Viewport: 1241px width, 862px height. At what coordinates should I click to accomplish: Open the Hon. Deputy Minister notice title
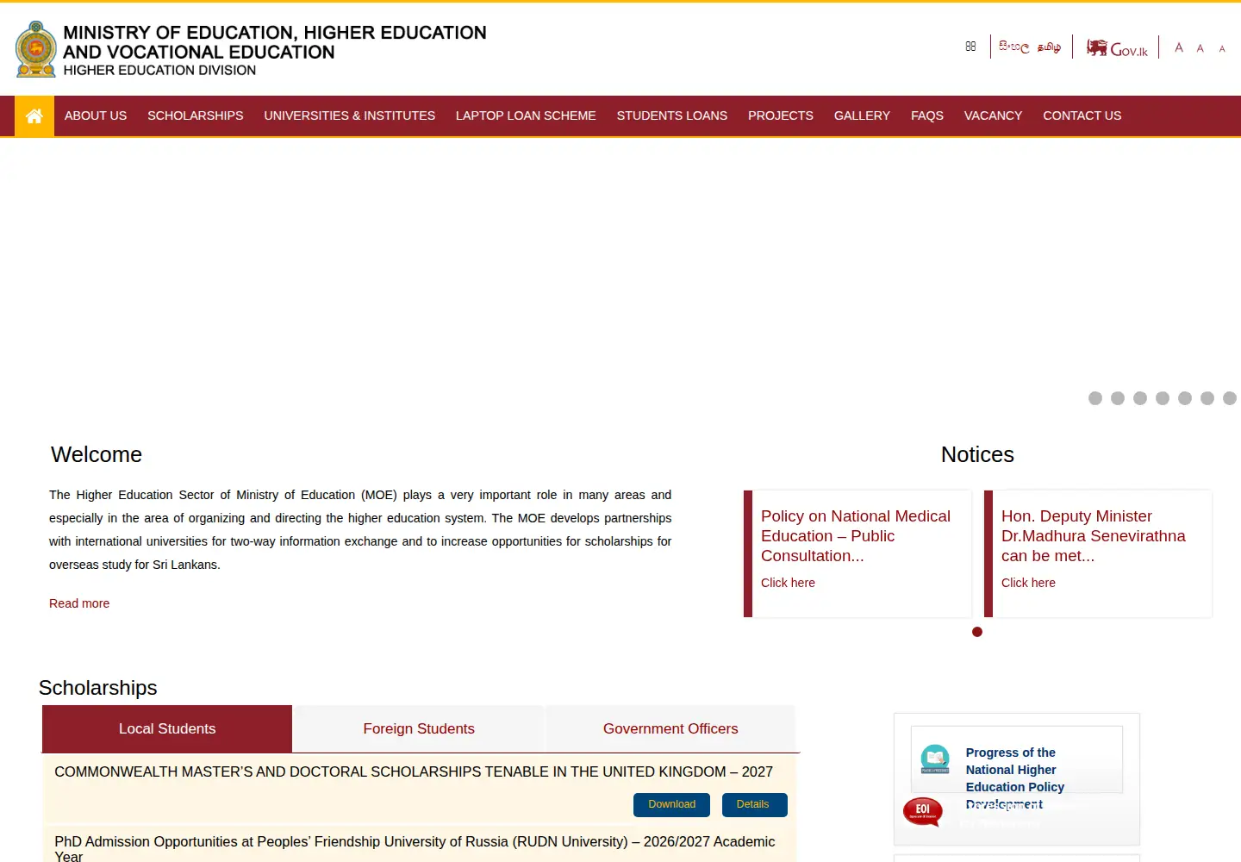pyautogui.click(x=1094, y=536)
